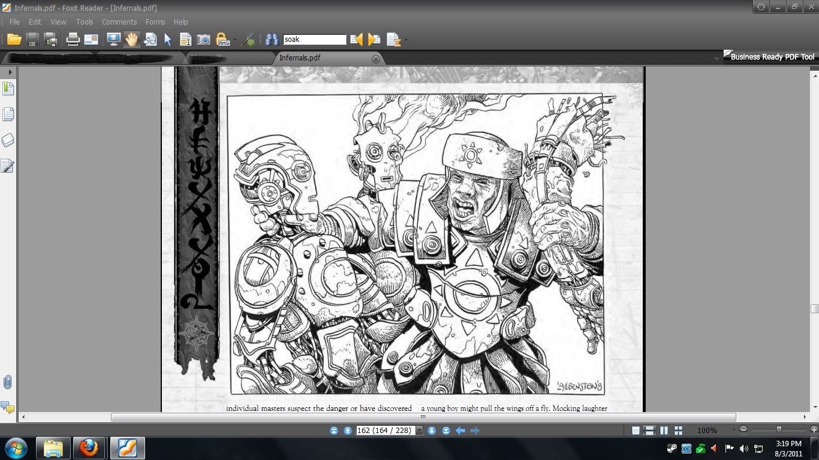Viewport: 819px width, 460px height.
Task: Open the Comments menu
Action: coord(119,22)
